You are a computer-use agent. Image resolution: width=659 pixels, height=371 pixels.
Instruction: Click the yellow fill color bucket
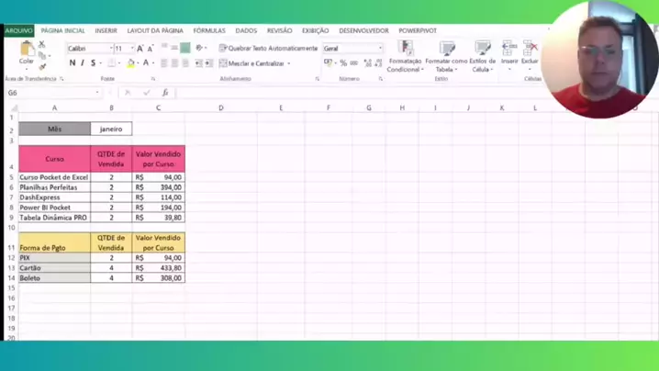(130, 63)
